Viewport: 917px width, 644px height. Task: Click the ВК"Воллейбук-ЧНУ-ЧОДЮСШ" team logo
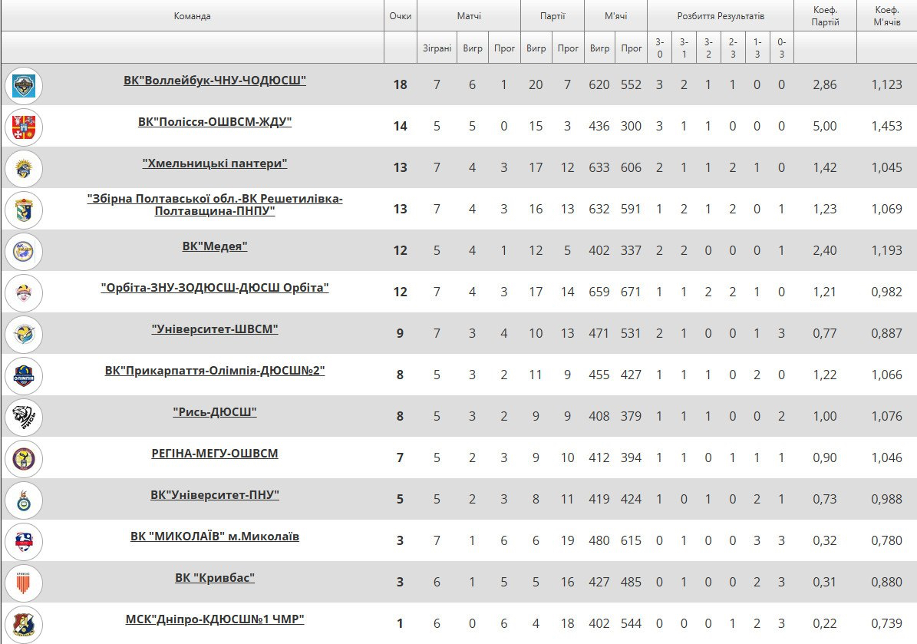tap(24, 85)
